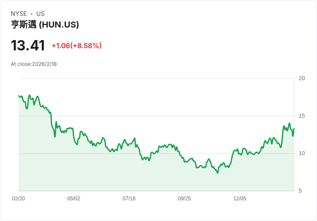Select the 05/02 date on the x-axis
Screen dimensions: 317x221
pos(74,199)
